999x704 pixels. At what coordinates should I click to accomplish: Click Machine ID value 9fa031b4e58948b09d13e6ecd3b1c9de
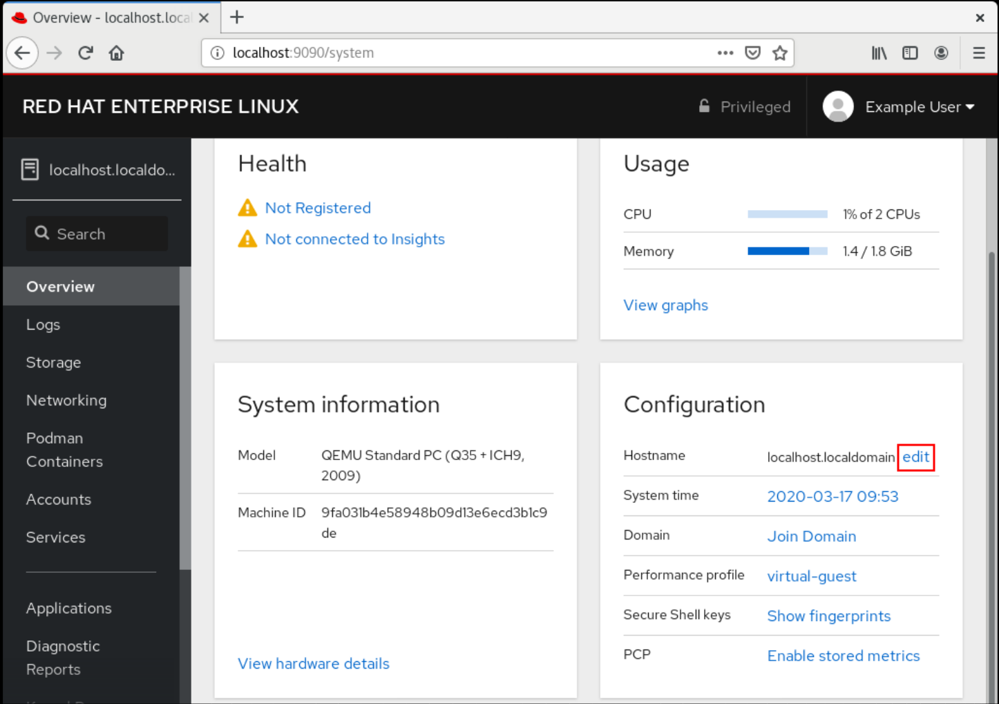tap(434, 523)
